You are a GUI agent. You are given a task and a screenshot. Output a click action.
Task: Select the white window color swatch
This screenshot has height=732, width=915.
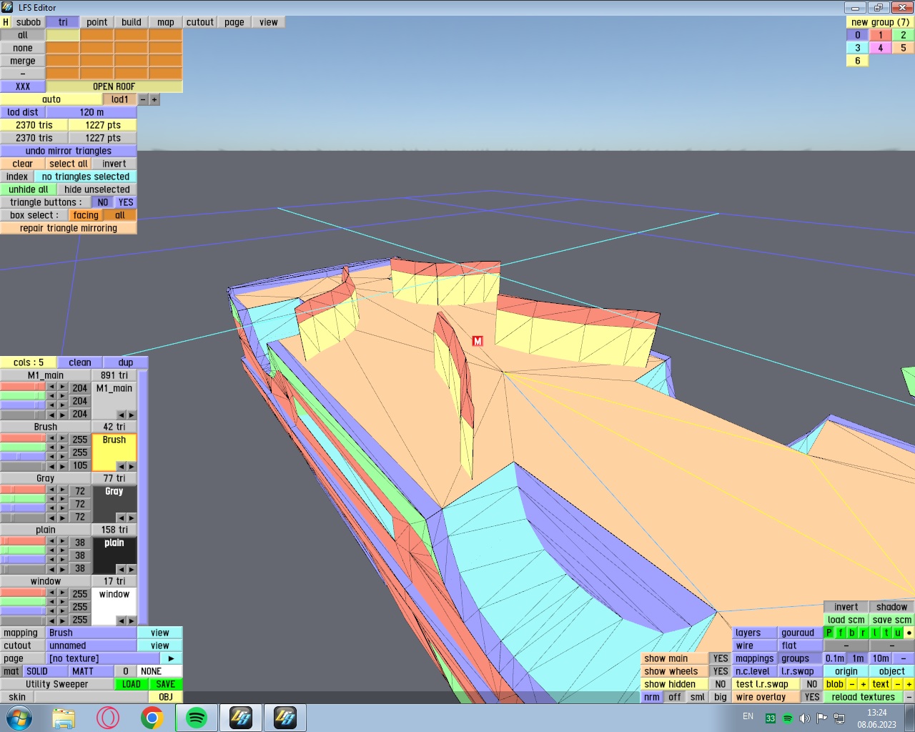(114, 606)
